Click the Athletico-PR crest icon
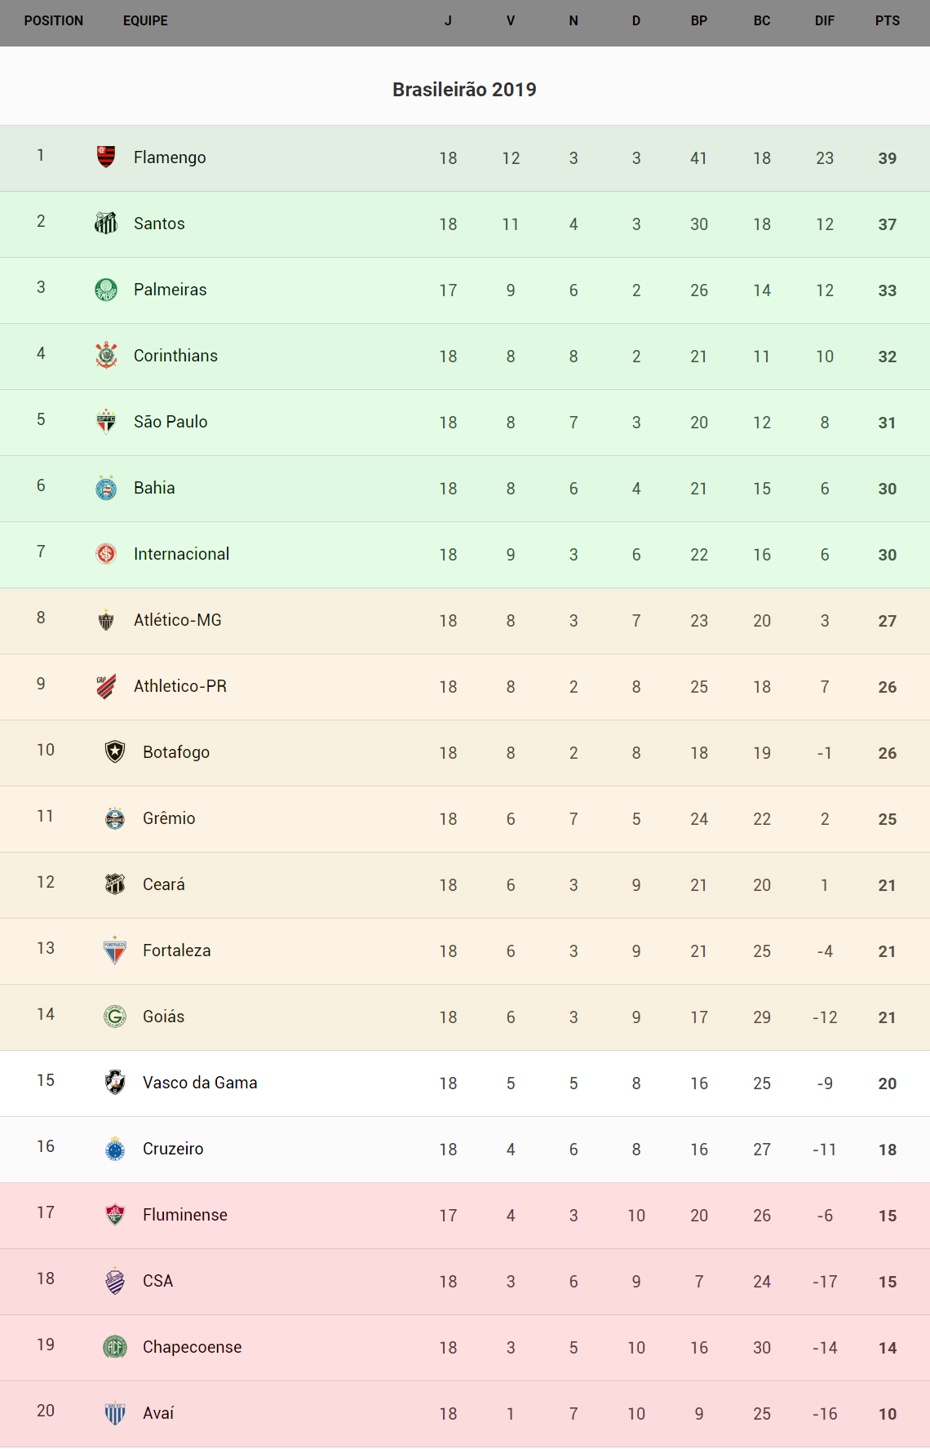930x1449 pixels. point(106,685)
